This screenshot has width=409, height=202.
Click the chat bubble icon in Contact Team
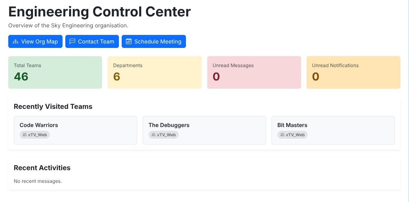point(72,41)
